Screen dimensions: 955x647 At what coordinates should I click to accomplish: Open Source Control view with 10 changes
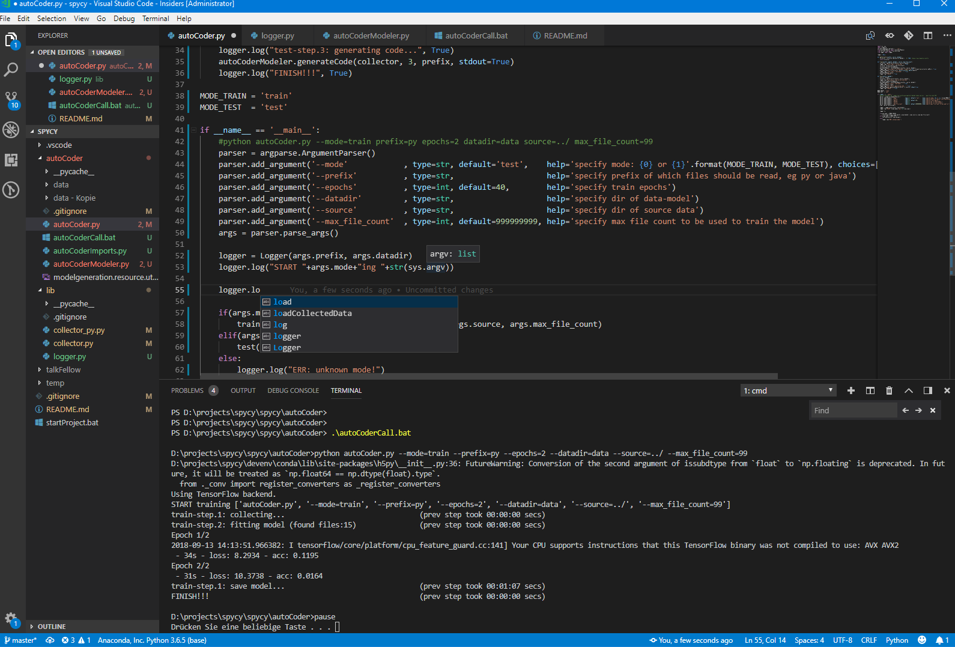[x=11, y=100]
